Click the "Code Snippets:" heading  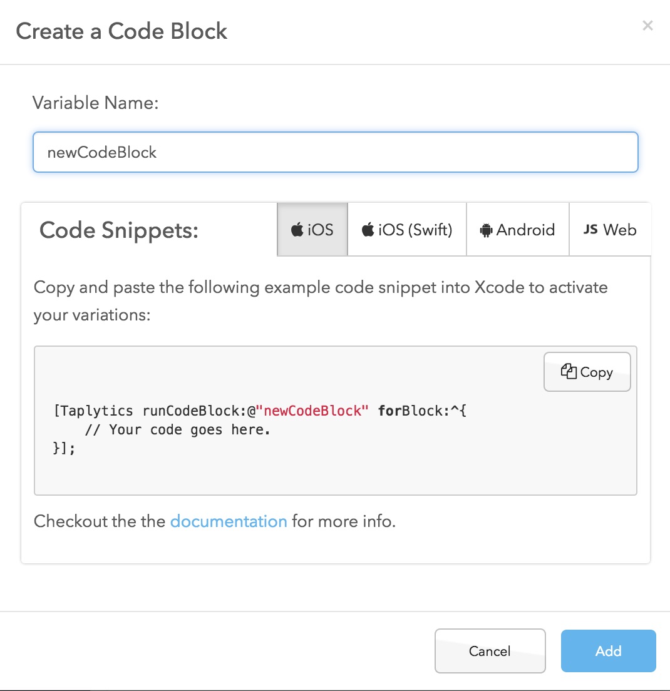119,230
